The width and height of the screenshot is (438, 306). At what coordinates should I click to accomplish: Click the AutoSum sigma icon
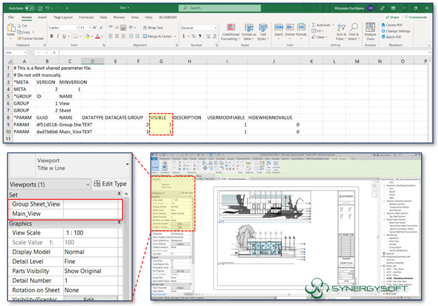click(x=313, y=25)
